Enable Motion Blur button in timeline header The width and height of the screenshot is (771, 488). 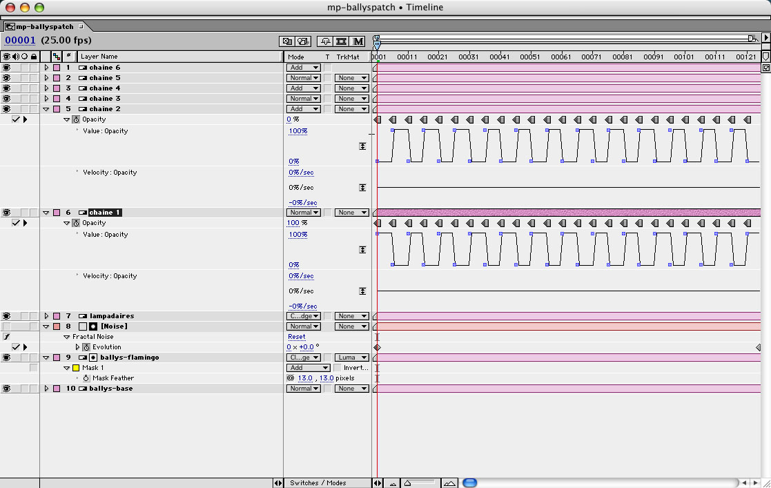point(358,41)
